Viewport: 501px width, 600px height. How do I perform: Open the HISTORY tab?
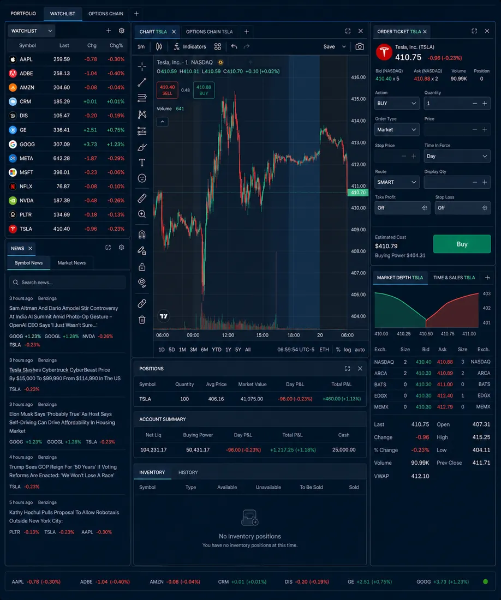188,472
